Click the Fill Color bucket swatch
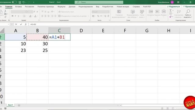Screen dimensions: 195x110 (x=30, y=16)
